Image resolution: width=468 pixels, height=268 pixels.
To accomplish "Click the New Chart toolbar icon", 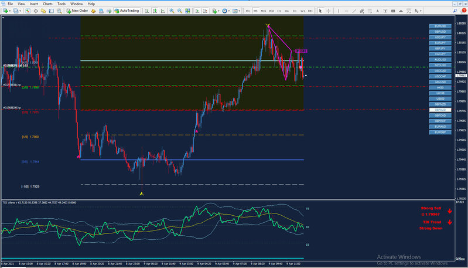I will click(5, 11).
